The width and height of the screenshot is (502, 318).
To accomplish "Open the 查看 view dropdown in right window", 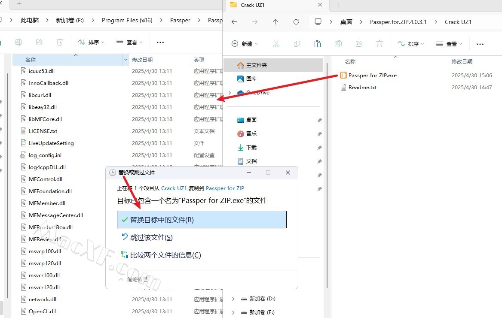I will (x=449, y=44).
